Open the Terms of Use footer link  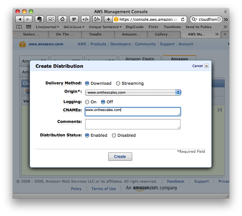coord(104,189)
